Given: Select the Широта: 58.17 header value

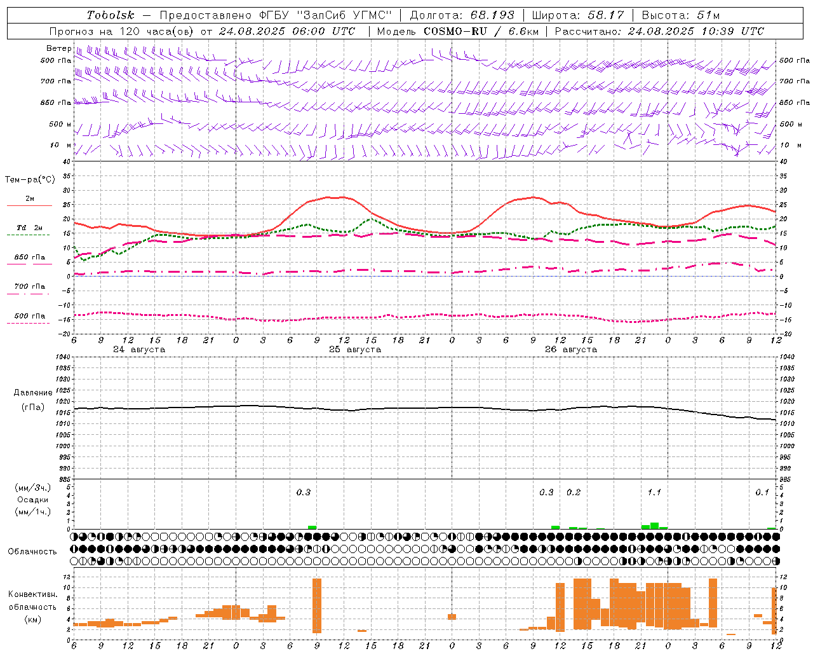Looking at the screenshot, I should click(x=578, y=15).
